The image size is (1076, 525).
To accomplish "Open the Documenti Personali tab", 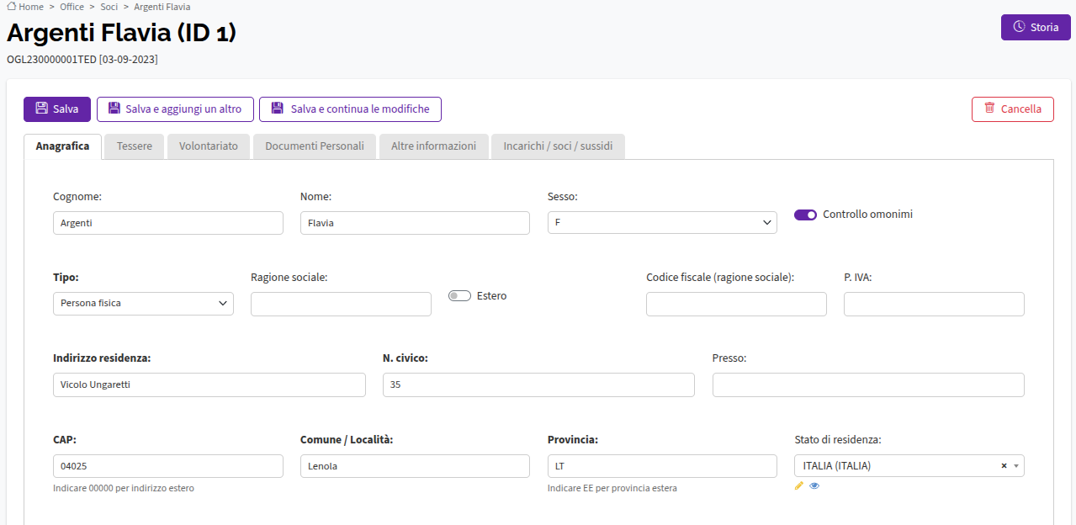I will click(315, 146).
